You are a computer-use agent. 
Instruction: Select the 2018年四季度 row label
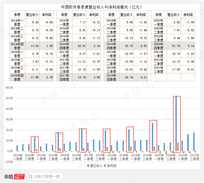tap(112, 46)
